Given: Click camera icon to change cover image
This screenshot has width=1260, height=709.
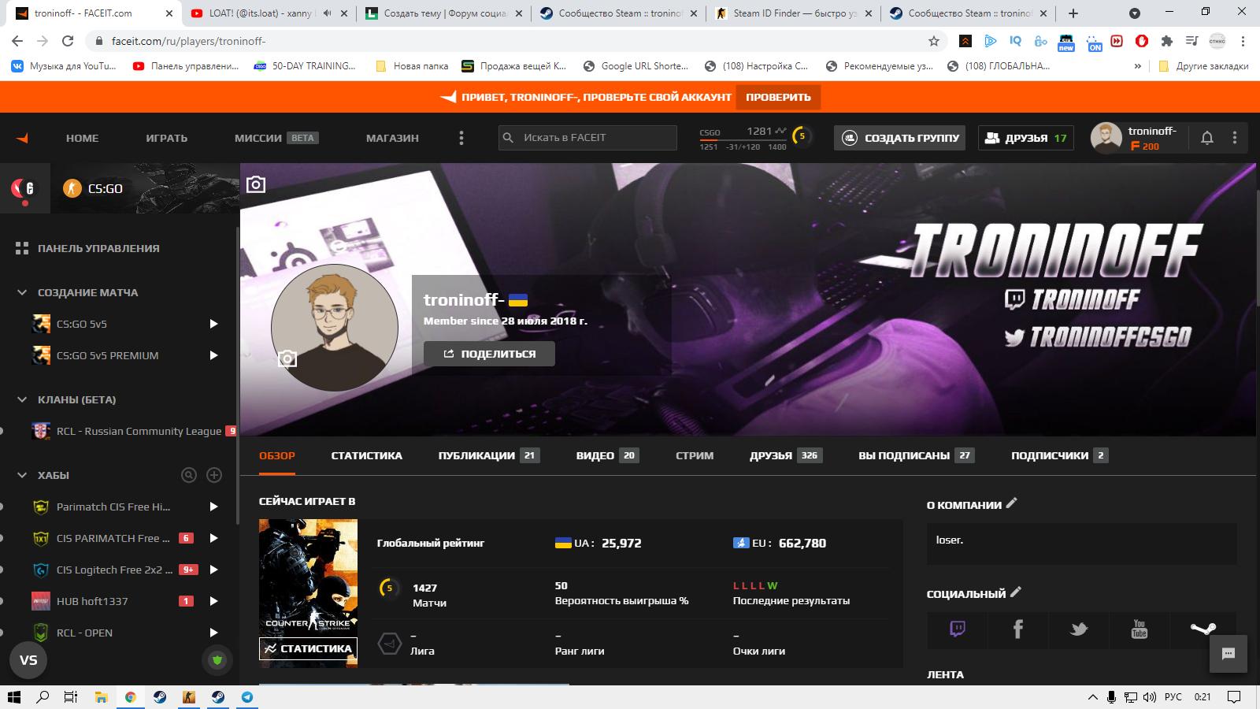Looking at the screenshot, I should pos(256,184).
